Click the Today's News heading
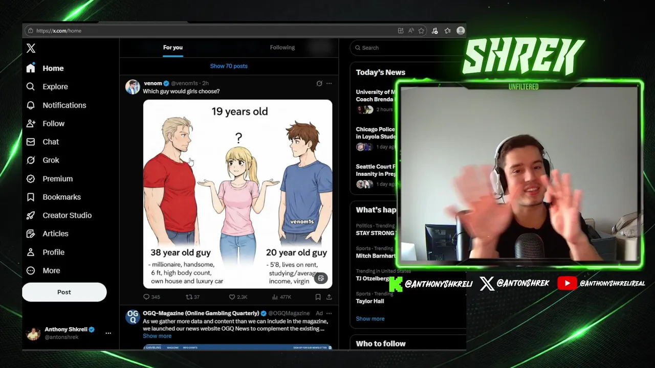The width and height of the screenshot is (655, 368). coord(381,72)
